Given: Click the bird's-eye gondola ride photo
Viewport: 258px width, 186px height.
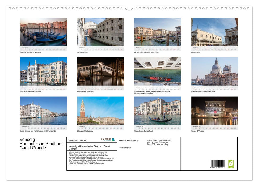Looking at the screenshot, I should click(x=158, y=71).
